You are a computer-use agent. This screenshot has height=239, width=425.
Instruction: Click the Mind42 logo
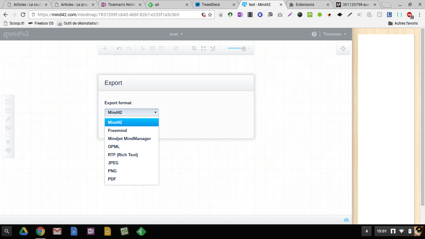point(16,34)
